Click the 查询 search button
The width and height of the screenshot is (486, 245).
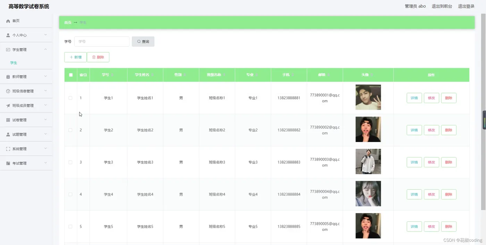pos(143,42)
